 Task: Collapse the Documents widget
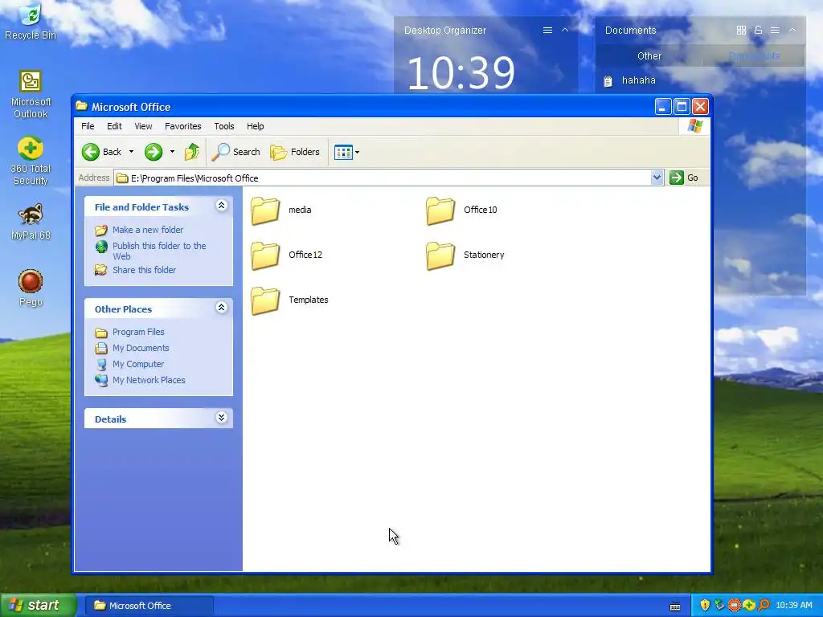[792, 31]
